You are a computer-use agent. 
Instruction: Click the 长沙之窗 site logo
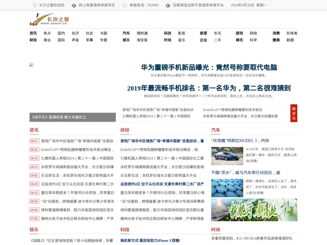[x=50, y=20]
